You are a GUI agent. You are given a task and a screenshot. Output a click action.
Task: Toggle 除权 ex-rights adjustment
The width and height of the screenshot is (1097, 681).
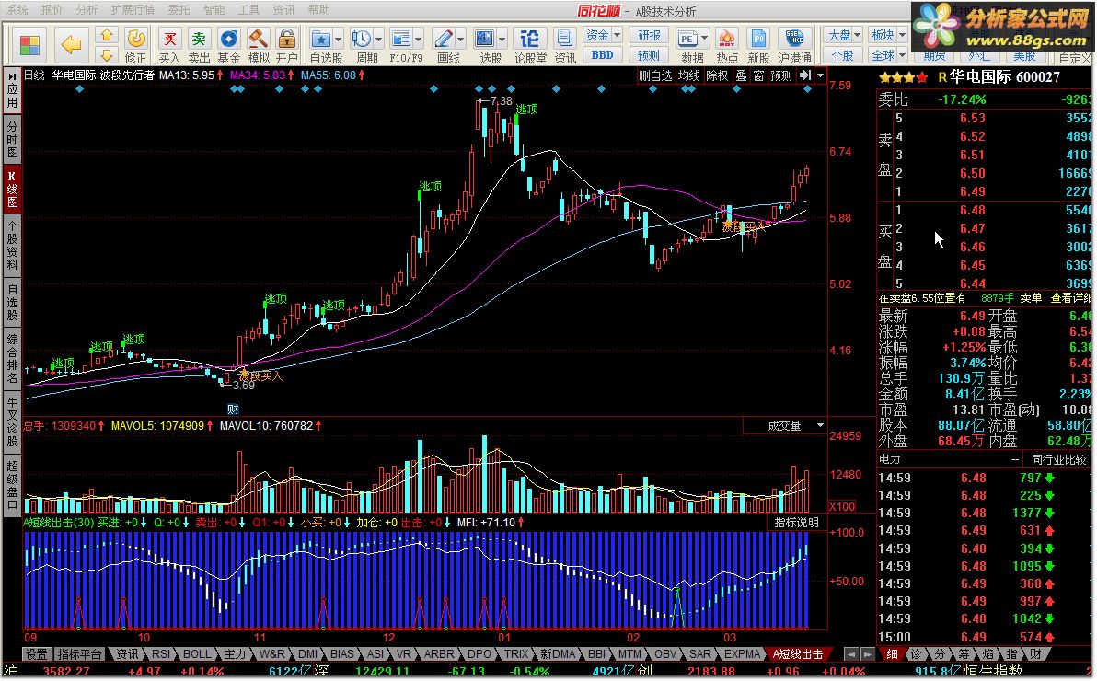717,75
